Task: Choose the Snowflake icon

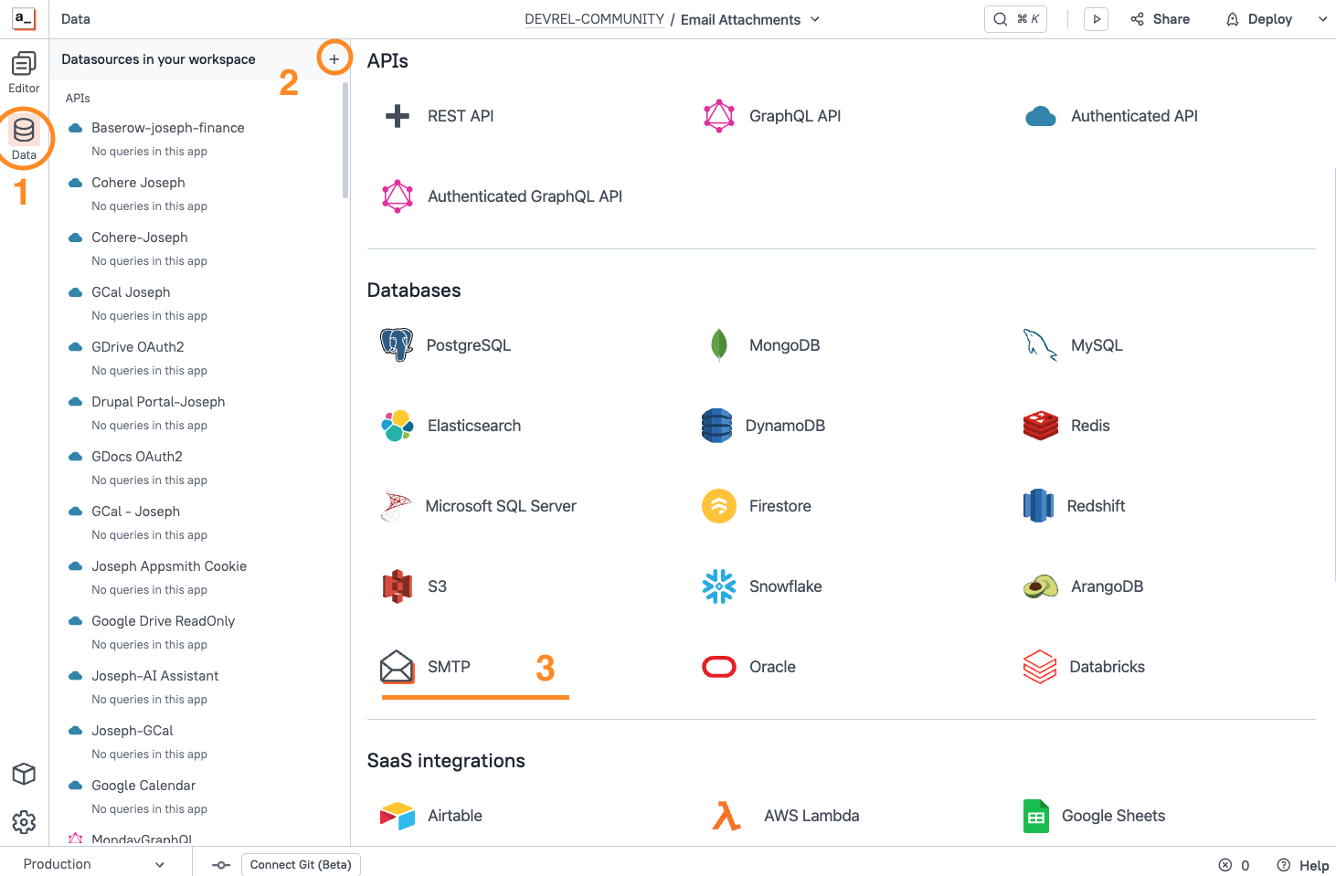Action: (719, 586)
